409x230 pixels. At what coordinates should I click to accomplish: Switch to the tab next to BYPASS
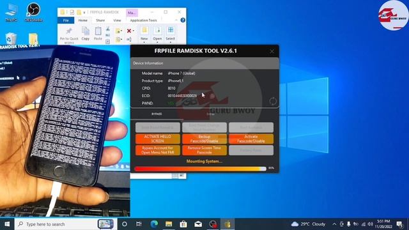click(210, 114)
